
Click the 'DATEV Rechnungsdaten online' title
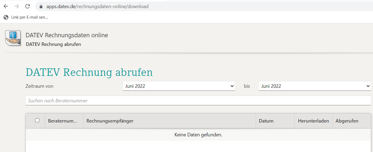pos(67,35)
